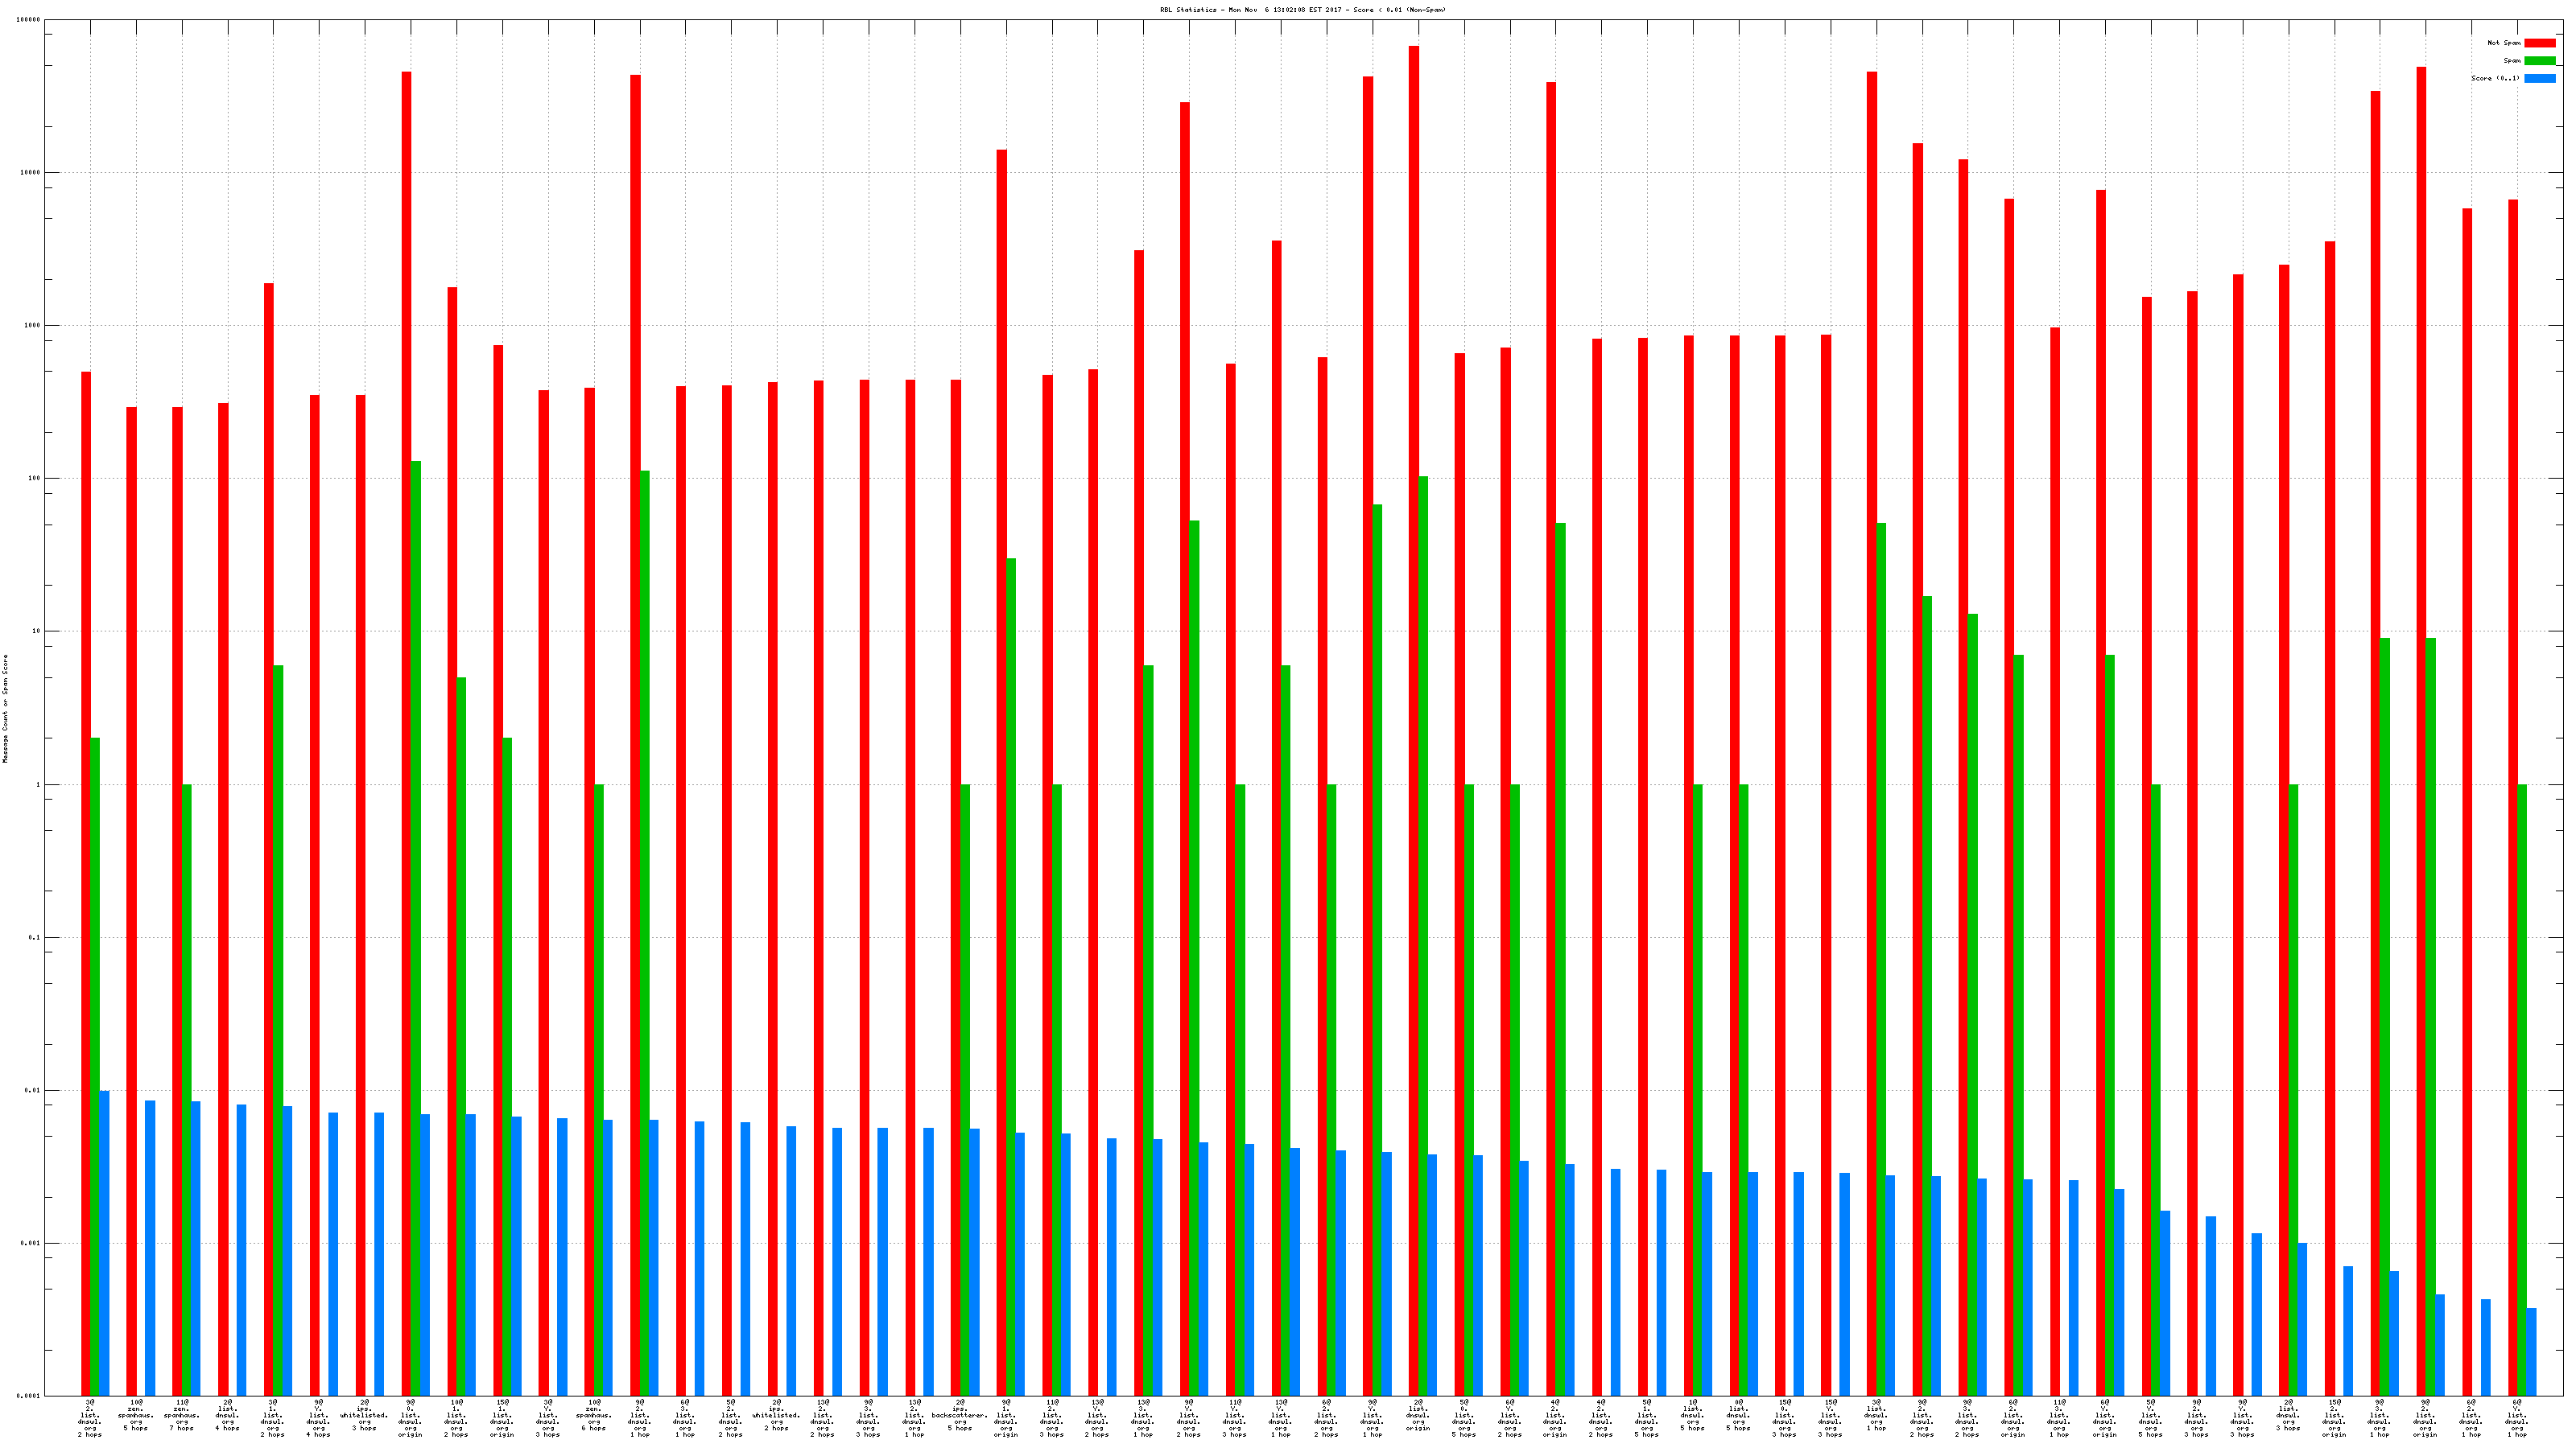Click the zen.spamhaus.org 6 hops x-axis label

coord(594,1415)
